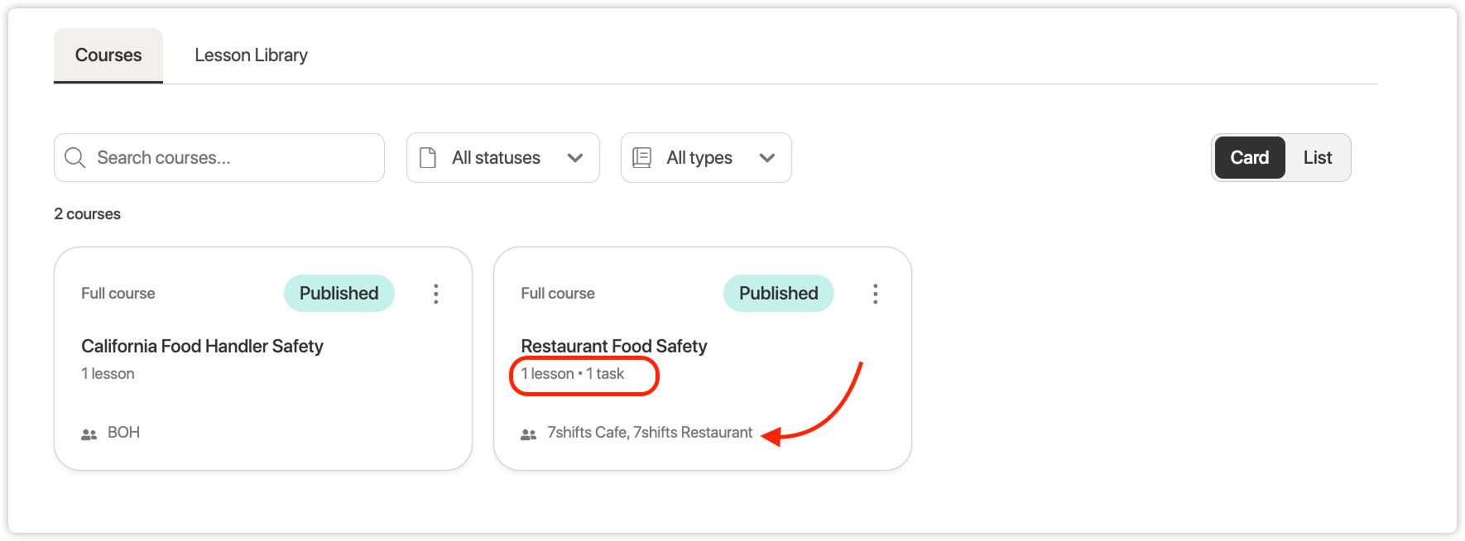The width and height of the screenshot is (1465, 541).
Task: Switch to the Lesson Library tab
Action: pyautogui.click(x=251, y=55)
